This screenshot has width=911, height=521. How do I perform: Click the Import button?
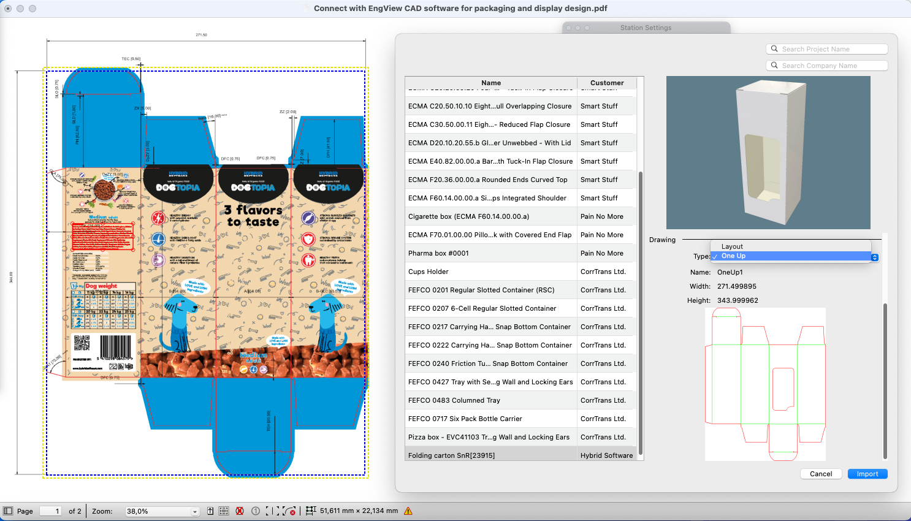[867, 473]
